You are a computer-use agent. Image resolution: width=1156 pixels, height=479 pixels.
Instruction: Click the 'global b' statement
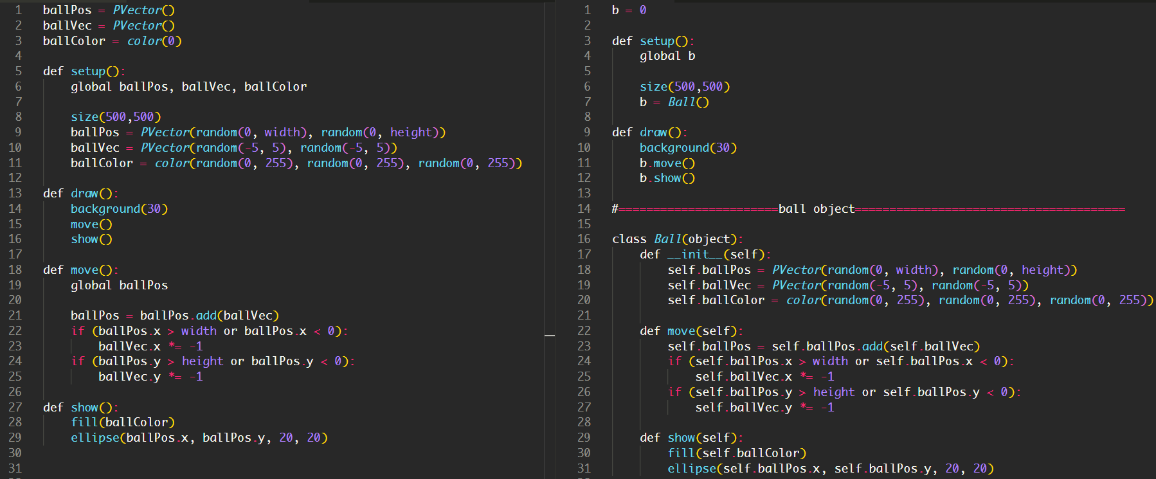coord(667,56)
